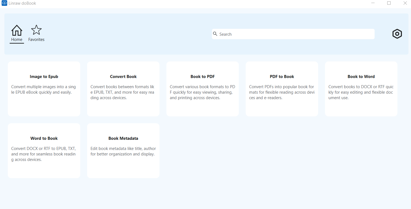The width and height of the screenshot is (411, 209).
Task: Click the Linraw doBook title bar text
Action: click(22, 3)
